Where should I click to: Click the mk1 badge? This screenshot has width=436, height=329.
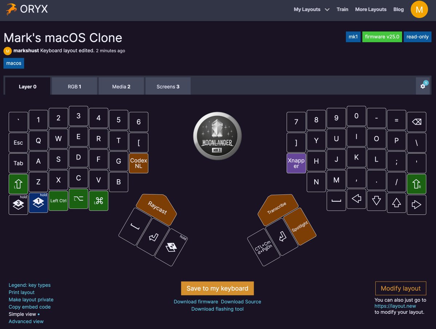pyautogui.click(x=353, y=37)
